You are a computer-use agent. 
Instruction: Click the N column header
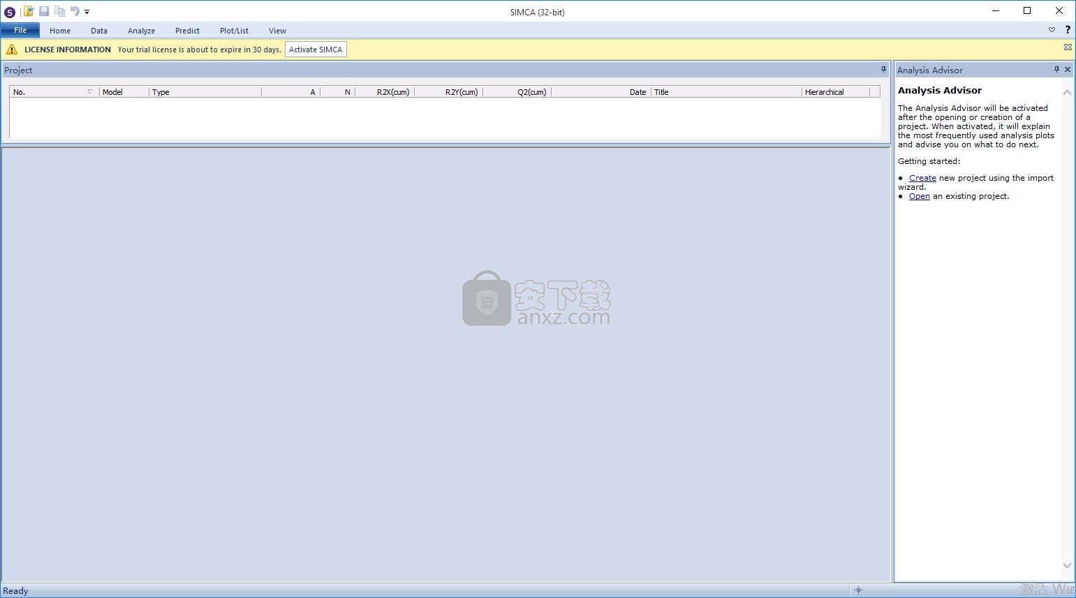(337, 92)
